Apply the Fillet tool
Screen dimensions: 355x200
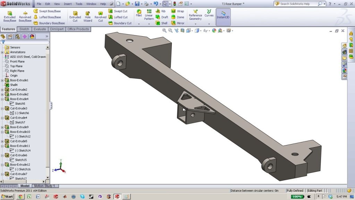tap(139, 13)
